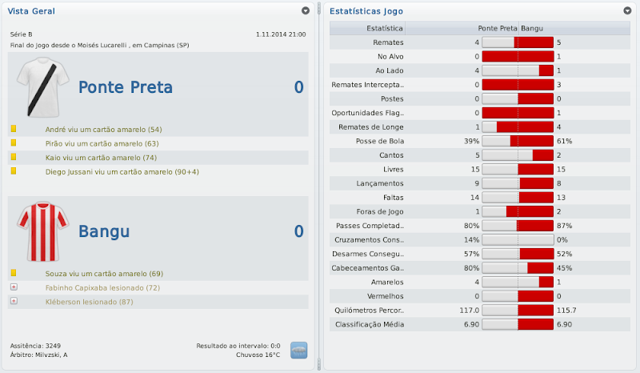The image size is (640, 373).
Task: Open Bangu team name link
Action: (105, 232)
